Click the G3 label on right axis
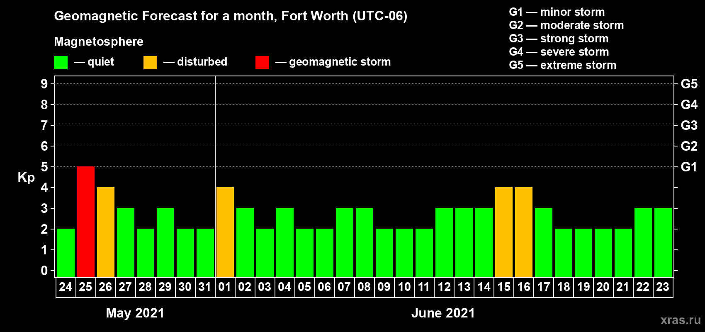This screenshot has width=705, height=332. coord(689,125)
